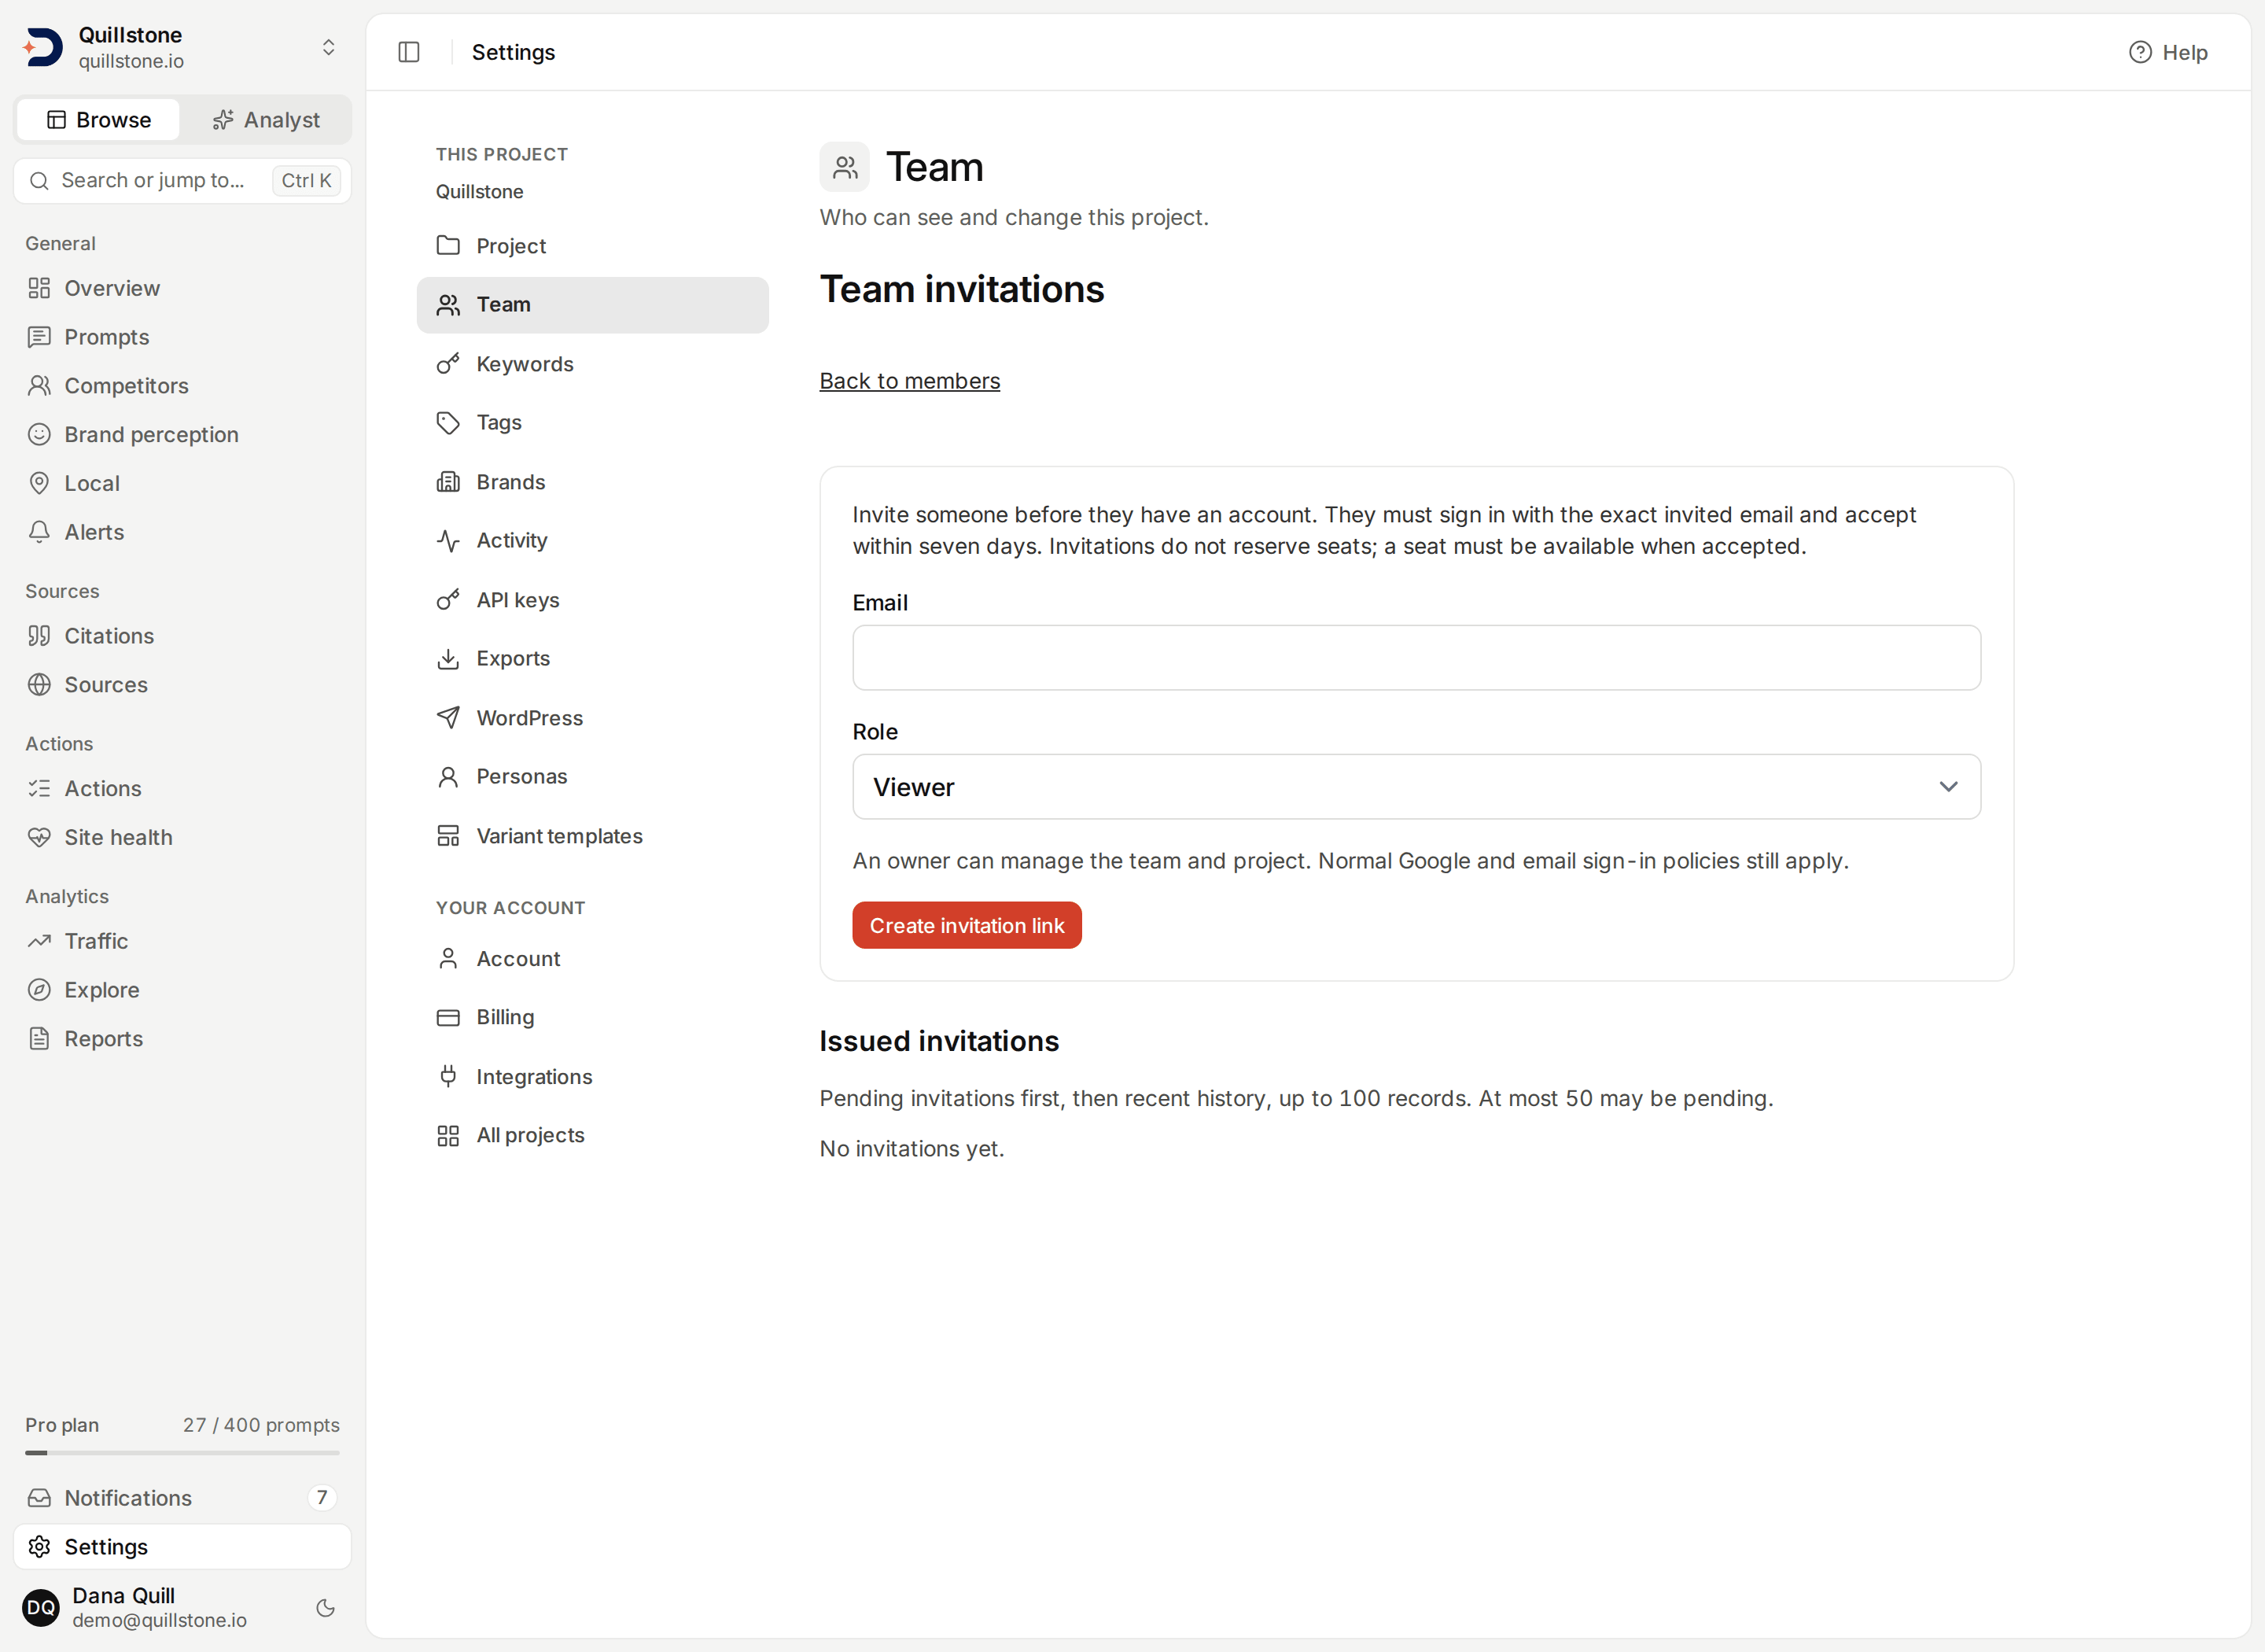The image size is (2265, 1652).
Task: Open Brand perception smiley icon
Action: click(x=39, y=434)
